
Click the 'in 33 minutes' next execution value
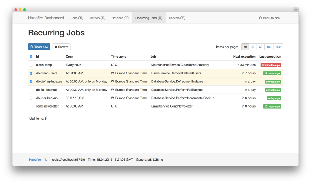[246, 65]
